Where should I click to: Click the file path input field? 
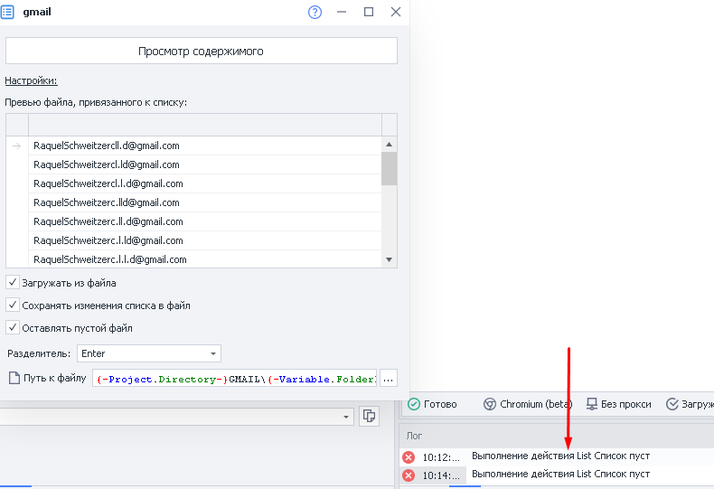234,378
